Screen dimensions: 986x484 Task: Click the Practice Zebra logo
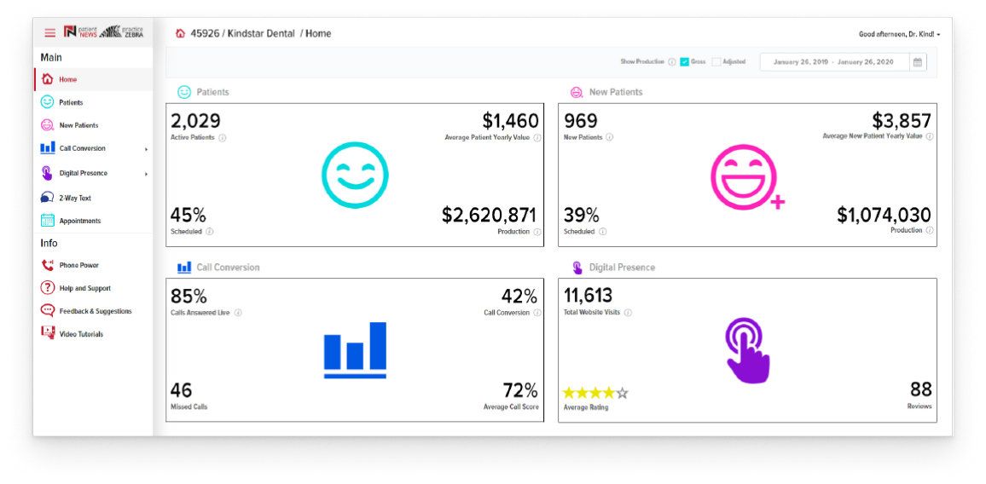(121, 32)
